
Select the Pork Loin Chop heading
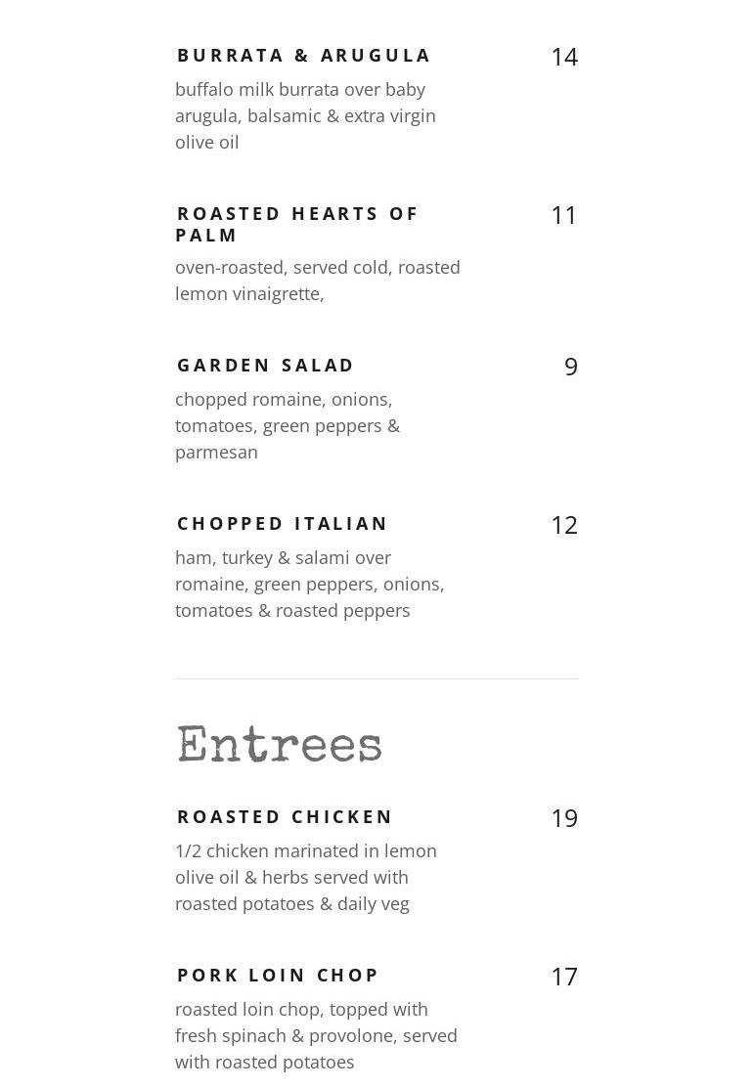click(x=278, y=976)
